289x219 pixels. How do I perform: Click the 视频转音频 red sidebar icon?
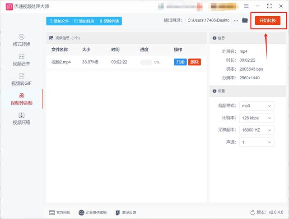[22, 96]
